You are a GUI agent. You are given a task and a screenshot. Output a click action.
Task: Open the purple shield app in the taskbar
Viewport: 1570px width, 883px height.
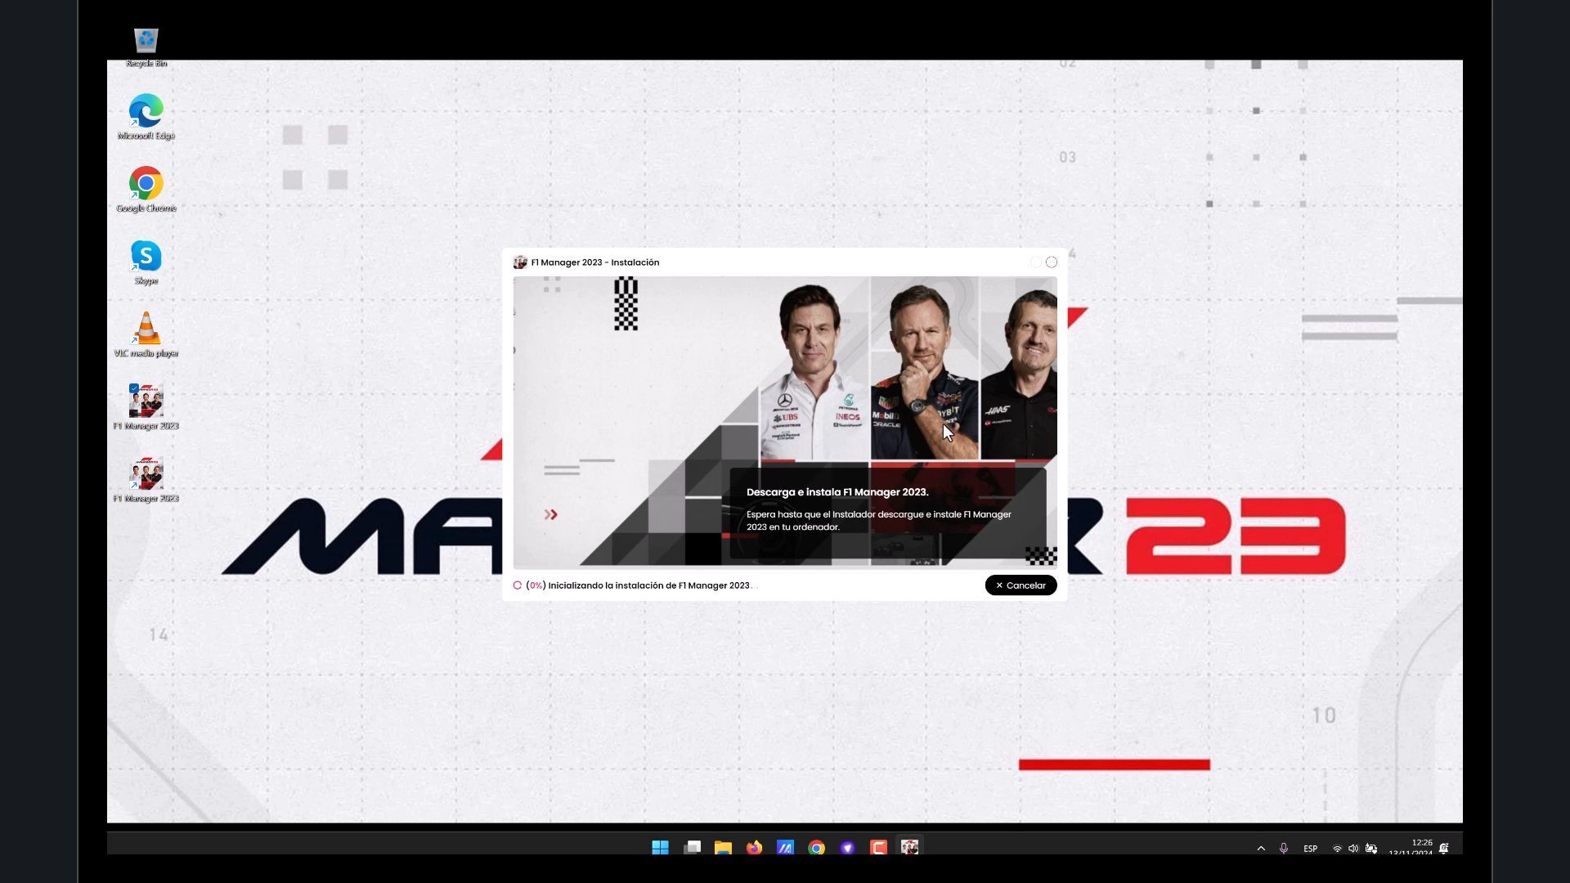(x=847, y=848)
